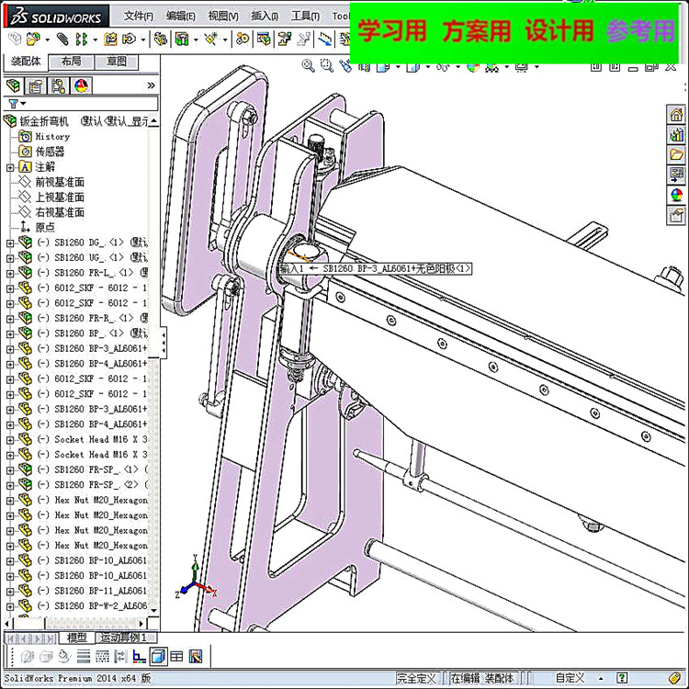689x689 pixels.
Task: Select the 装配体 tab
Action: pyautogui.click(x=26, y=62)
